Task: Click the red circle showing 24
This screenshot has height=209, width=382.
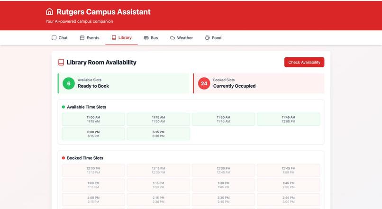Action: click(x=204, y=83)
